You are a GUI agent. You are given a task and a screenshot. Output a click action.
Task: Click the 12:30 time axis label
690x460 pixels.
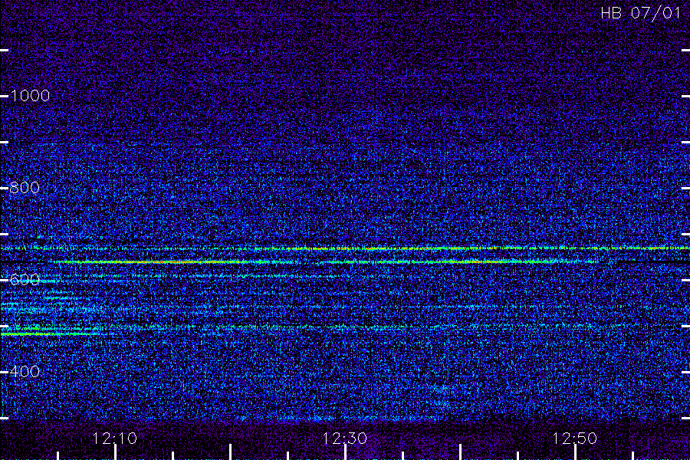pyautogui.click(x=344, y=439)
